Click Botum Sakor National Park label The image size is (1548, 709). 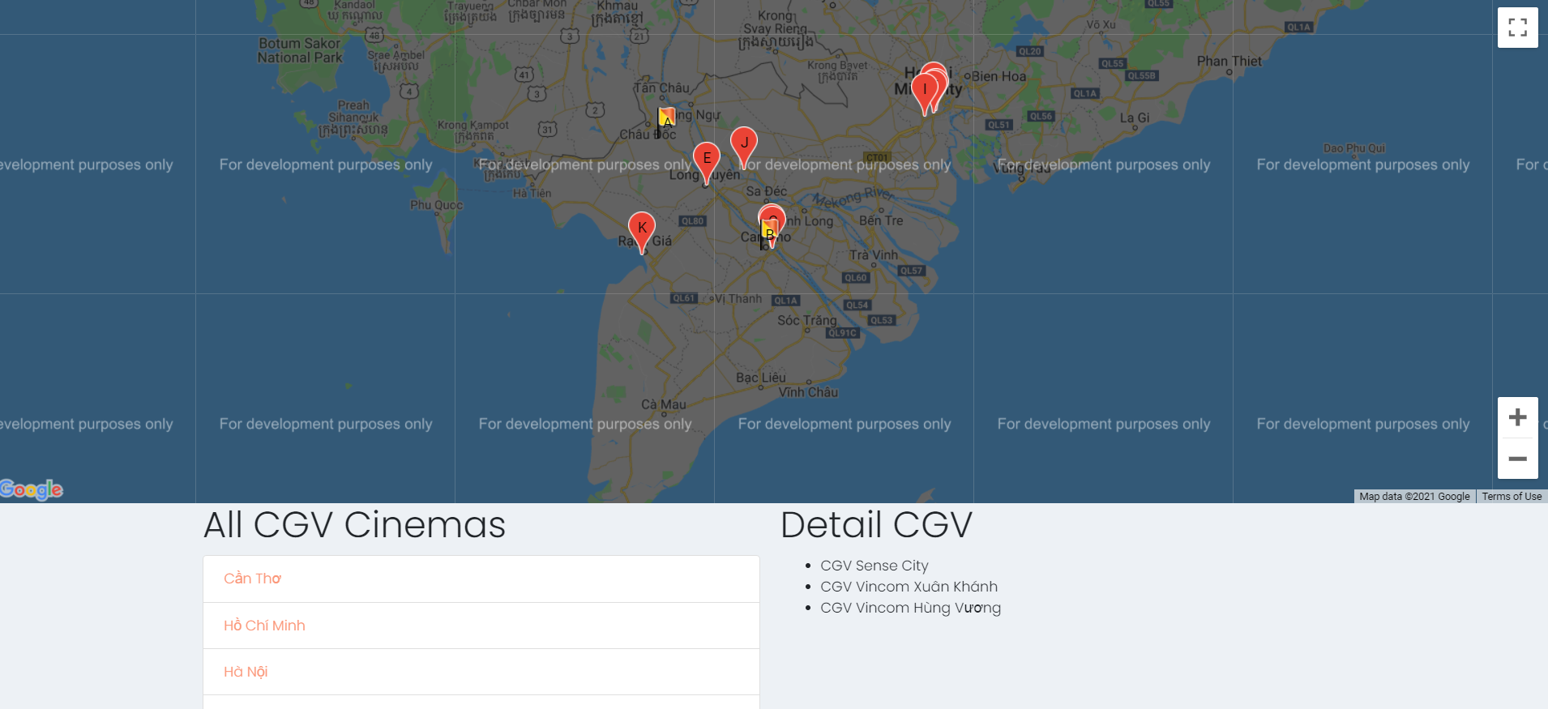point(300,50)
